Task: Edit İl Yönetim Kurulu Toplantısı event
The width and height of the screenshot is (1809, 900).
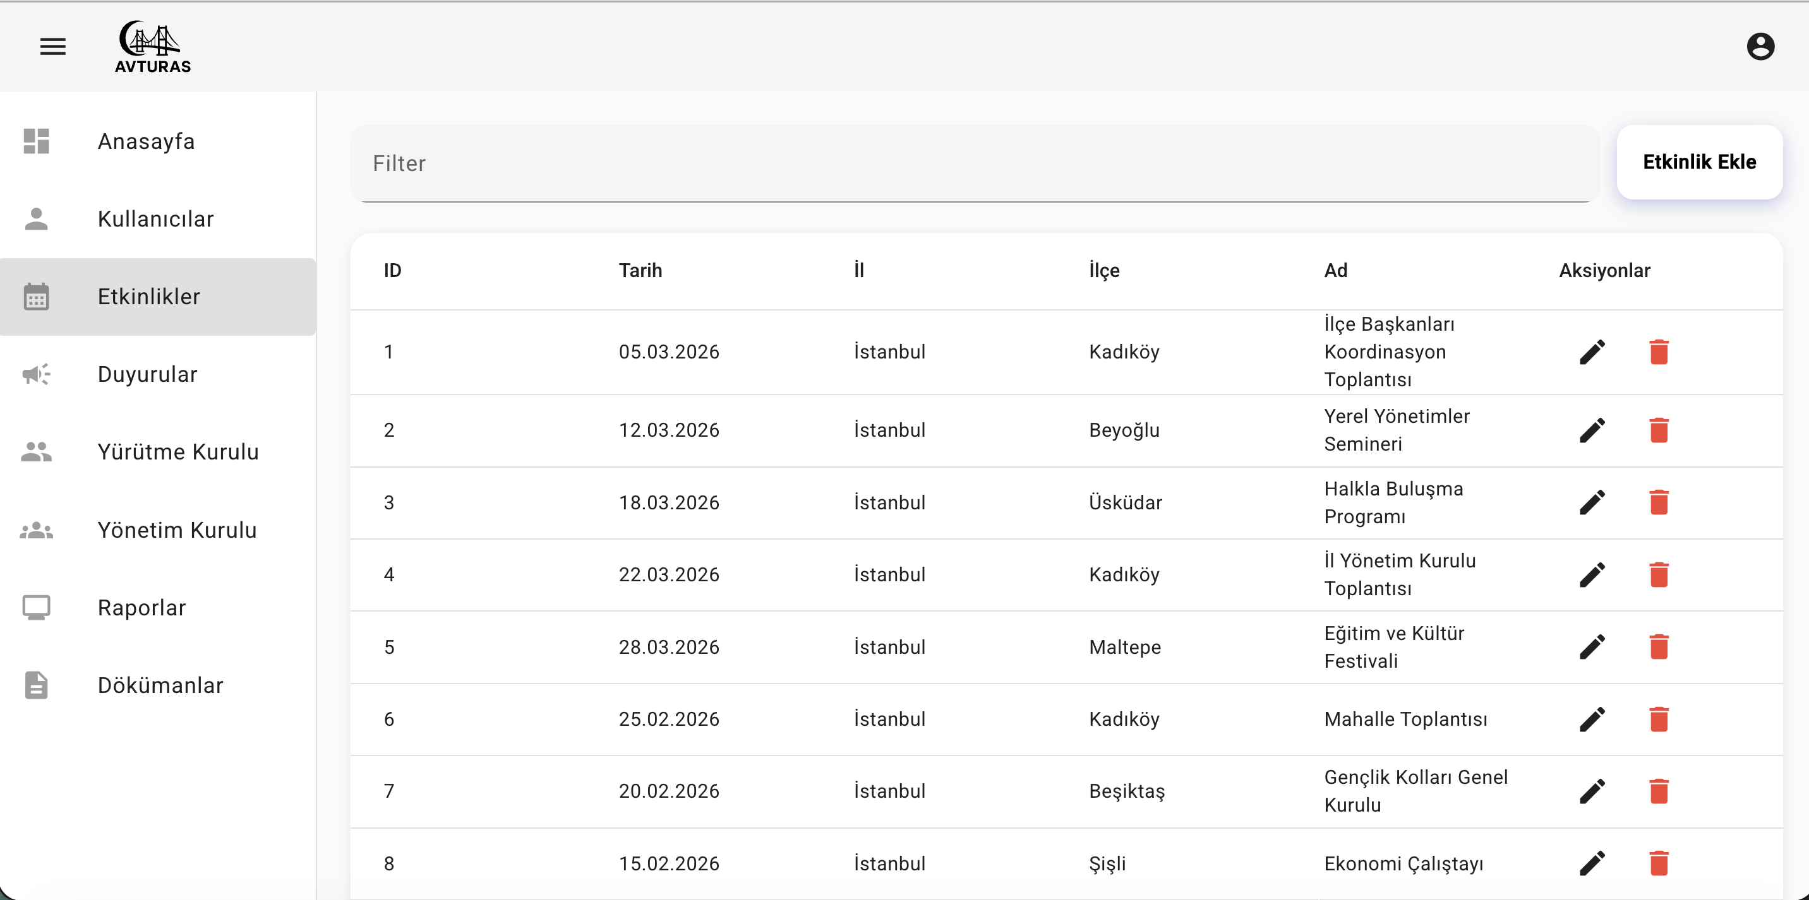Action: (1592, 574)
